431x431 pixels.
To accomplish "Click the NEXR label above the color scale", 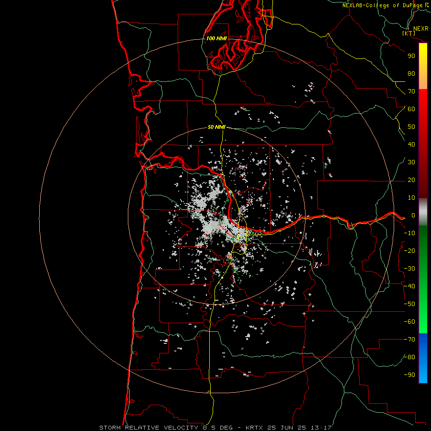I will (x=421, y=29).
